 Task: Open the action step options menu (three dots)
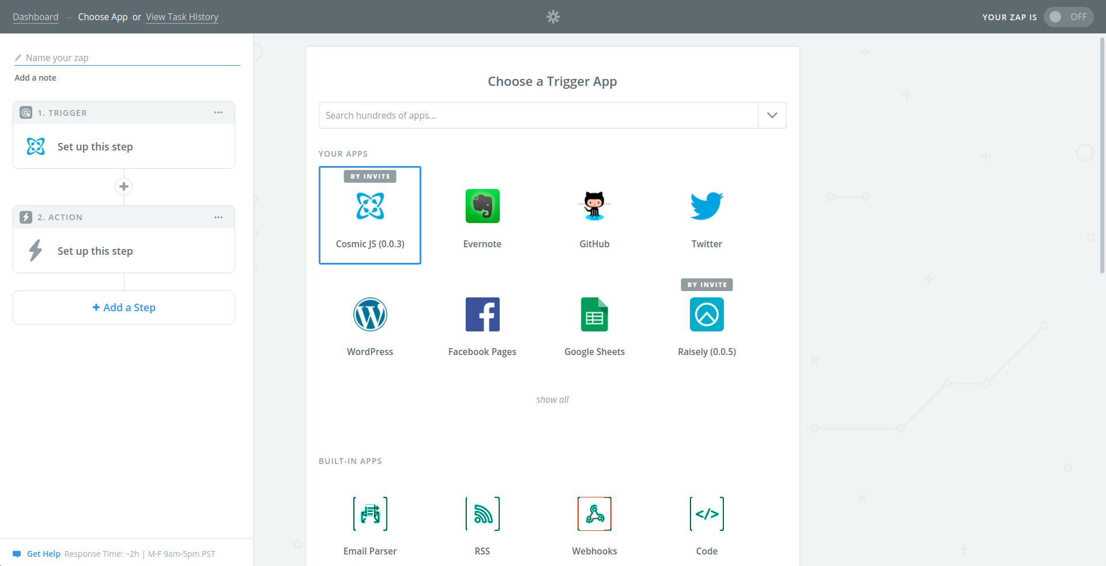click(218, 217)
